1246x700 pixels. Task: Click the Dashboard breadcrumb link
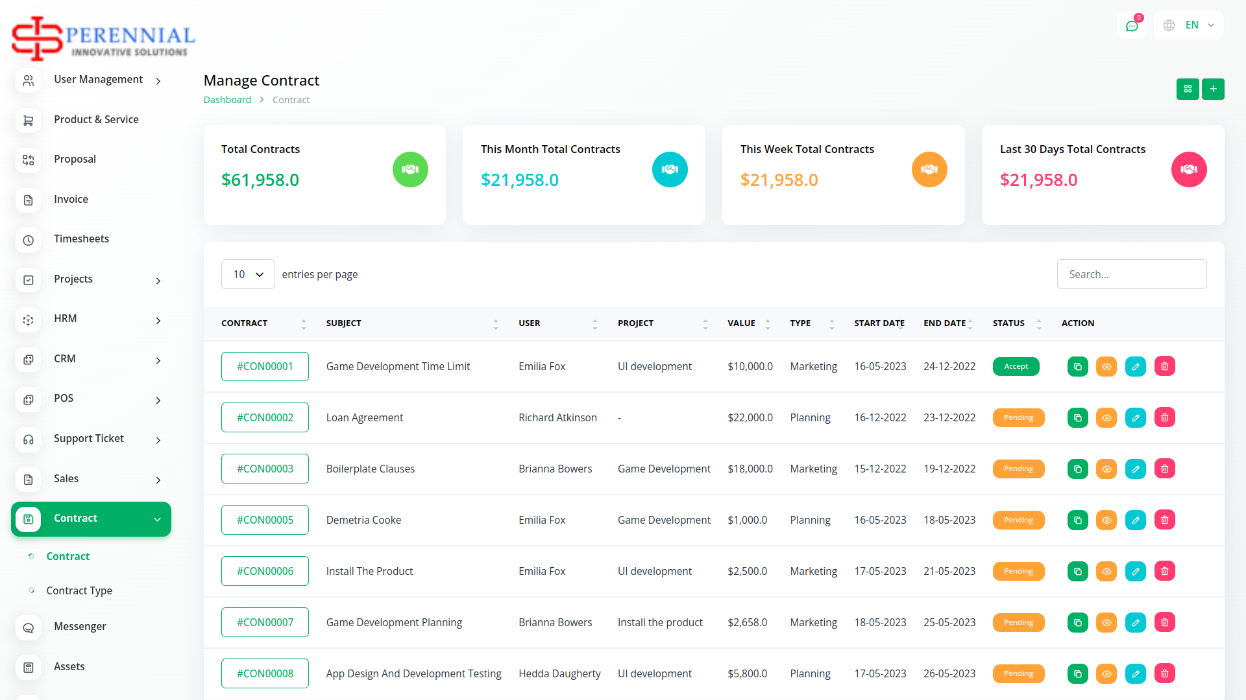227,100
